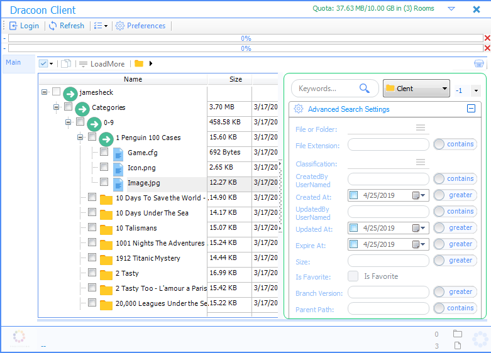Click the yellow folder toolbar icon
The height and width of the screenshot is (353, 491).
coord(139,63)
